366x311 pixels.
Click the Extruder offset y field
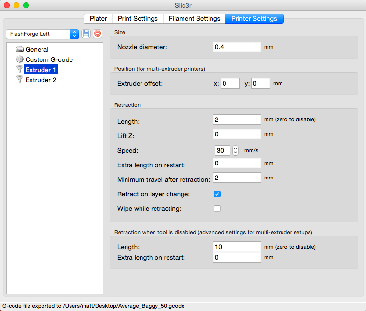[260, 83]
